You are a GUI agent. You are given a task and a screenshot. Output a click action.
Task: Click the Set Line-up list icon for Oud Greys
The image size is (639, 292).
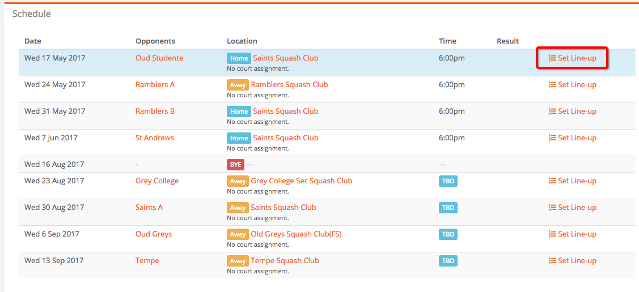pos(553,234)
